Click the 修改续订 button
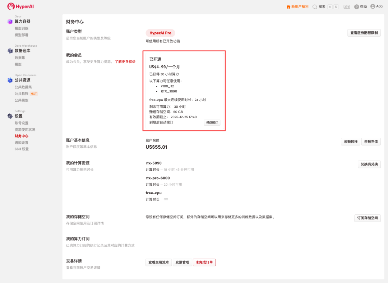This screenshot has width=388, height=283. [212, 122]
